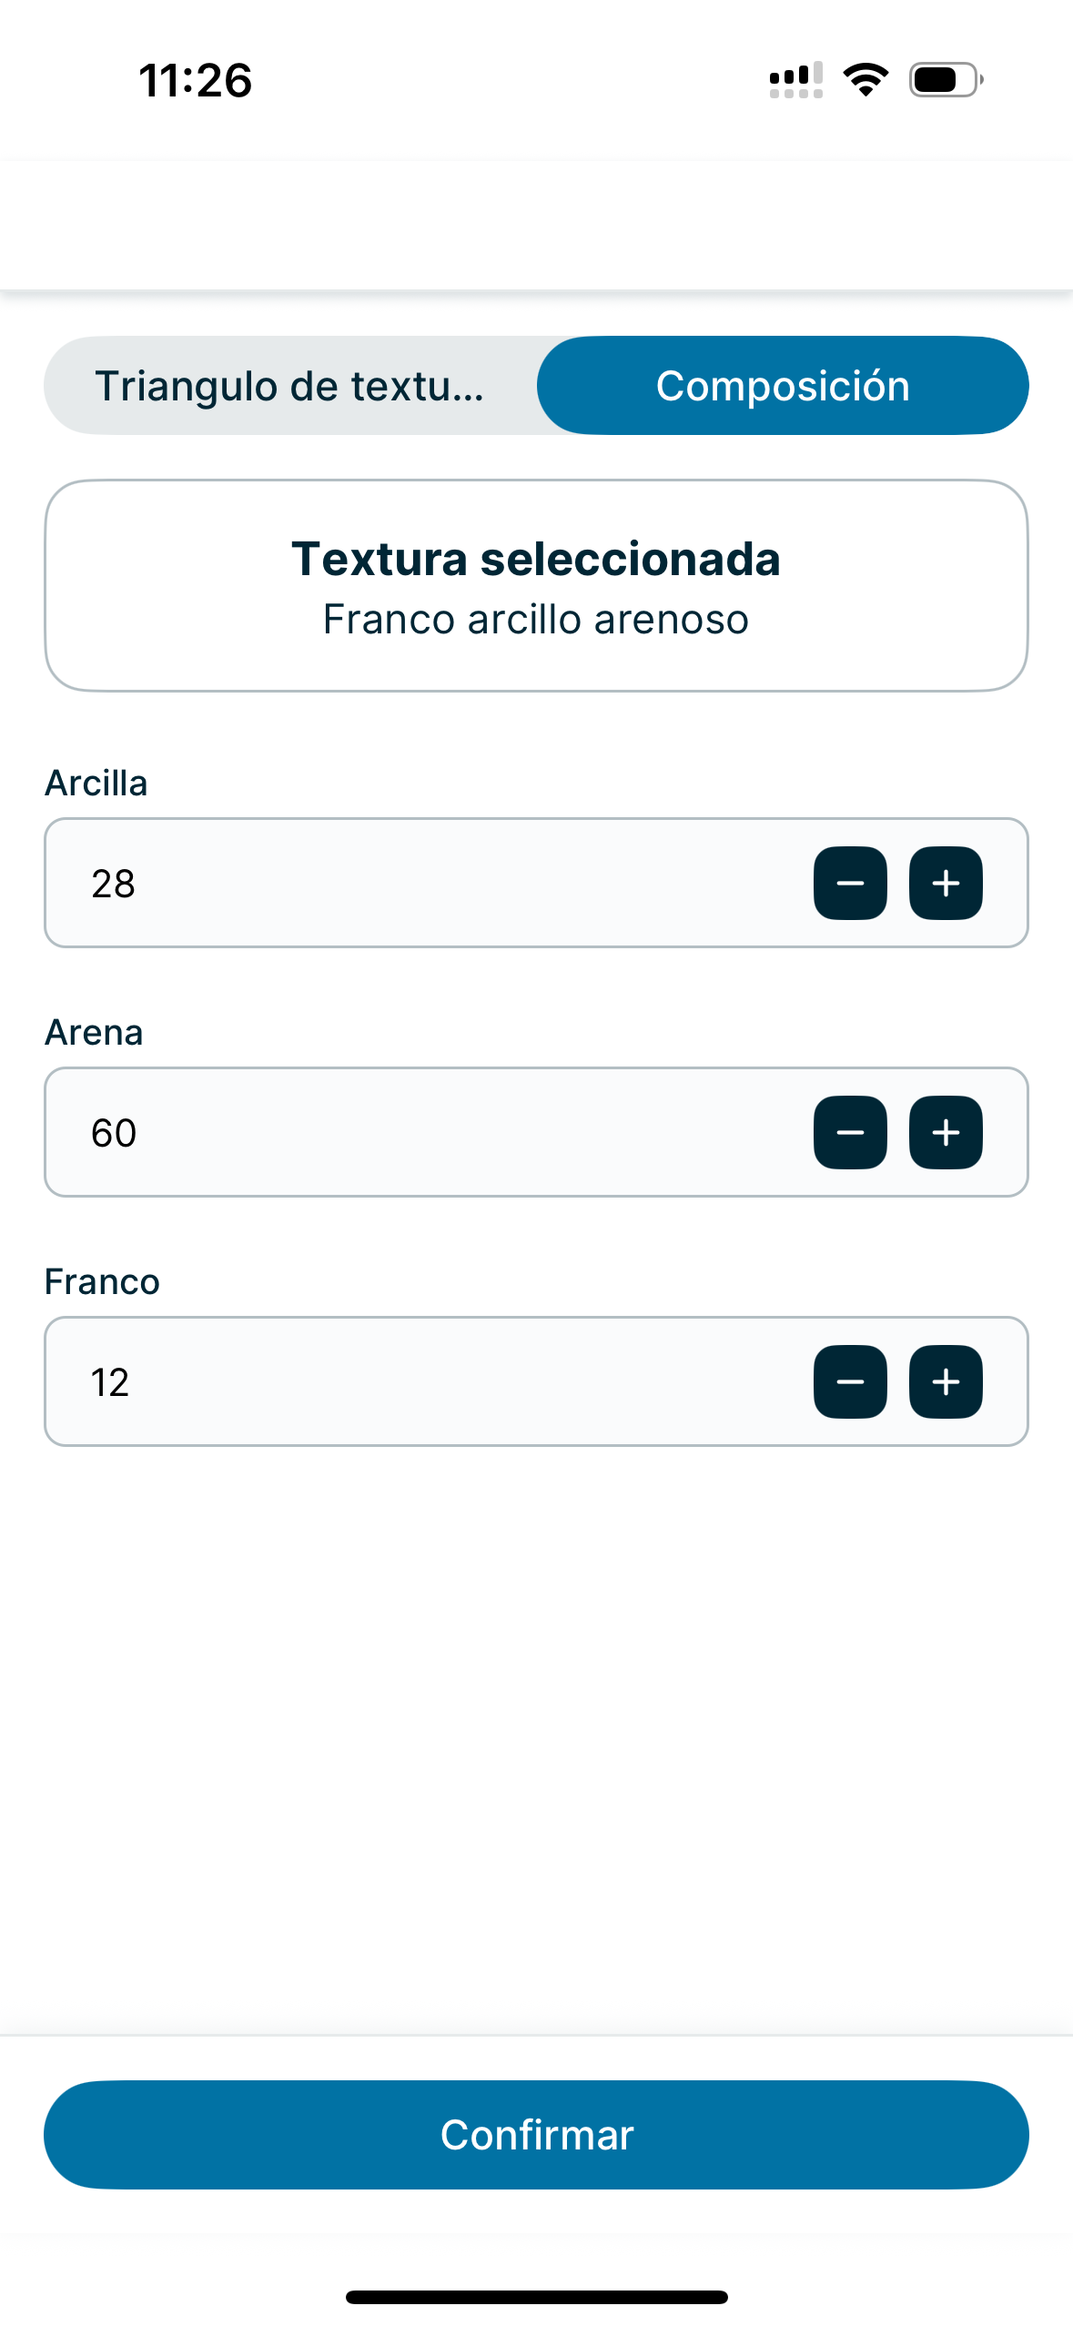Select the Composición tab
Image resolution: width=1073 pixels, height=2326 pixels.
click(x=783, y=385)
